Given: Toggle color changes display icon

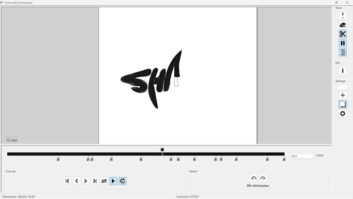Looking at the screenshot, I should pos(343,52).
